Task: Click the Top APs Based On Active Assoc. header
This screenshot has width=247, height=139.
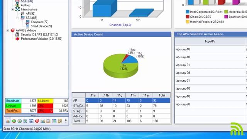Action: click(x=211, y=34)
